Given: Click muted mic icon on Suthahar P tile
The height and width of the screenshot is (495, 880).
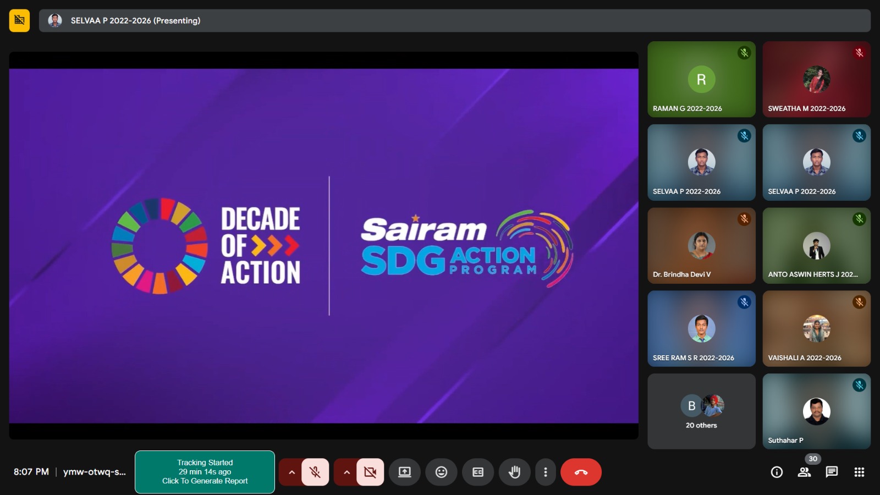Looking at the screenshot, I should [x=859, y=385].
